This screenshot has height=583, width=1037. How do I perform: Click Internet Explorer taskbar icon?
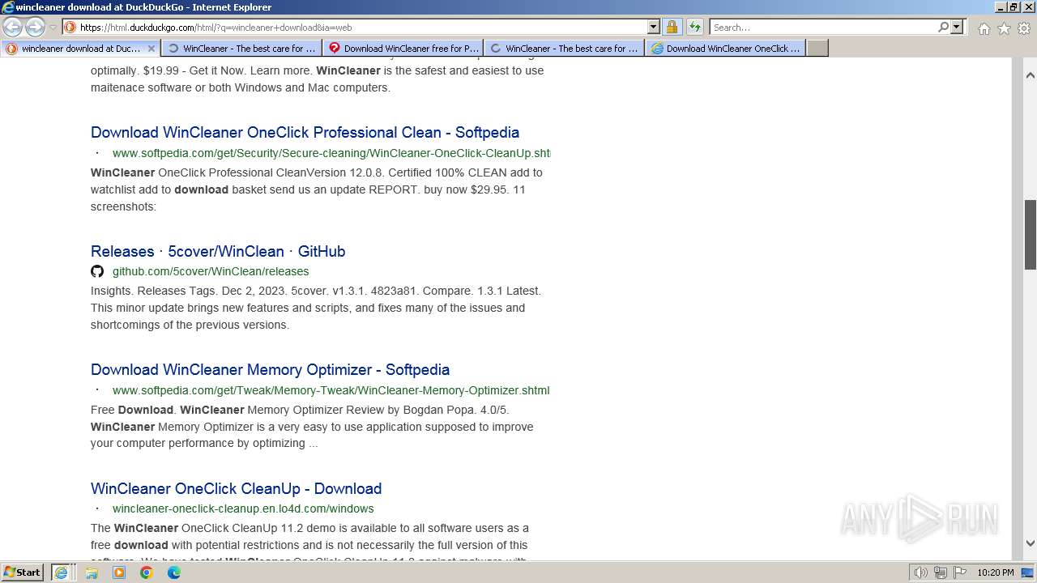point(61,572)
